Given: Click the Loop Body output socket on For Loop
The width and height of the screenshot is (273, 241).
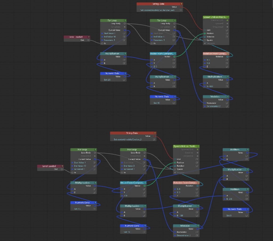Looking at the screenshot, I should [x=124, y=23].
